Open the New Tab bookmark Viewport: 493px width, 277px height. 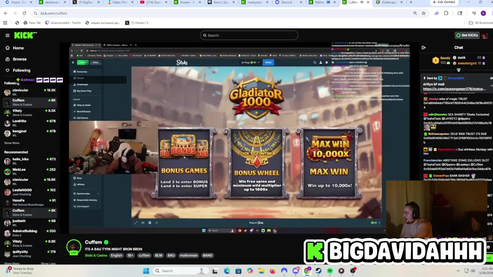(x=32, y=23)
